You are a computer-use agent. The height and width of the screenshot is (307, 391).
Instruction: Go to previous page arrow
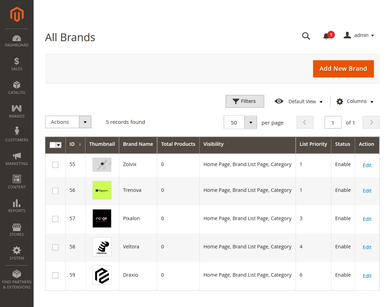(305, 122)
